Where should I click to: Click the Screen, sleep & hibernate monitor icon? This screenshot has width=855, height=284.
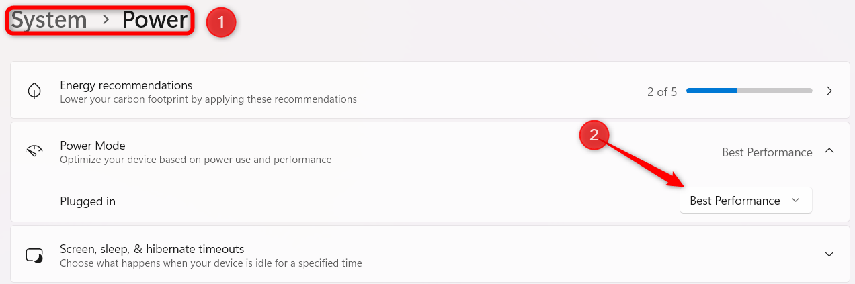tap(34, 255)
